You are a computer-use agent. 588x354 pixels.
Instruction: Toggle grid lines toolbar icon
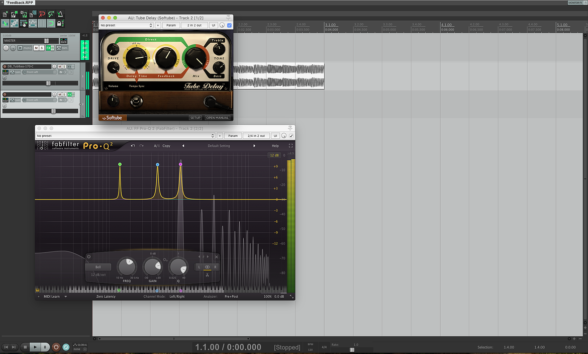[42, 23]
